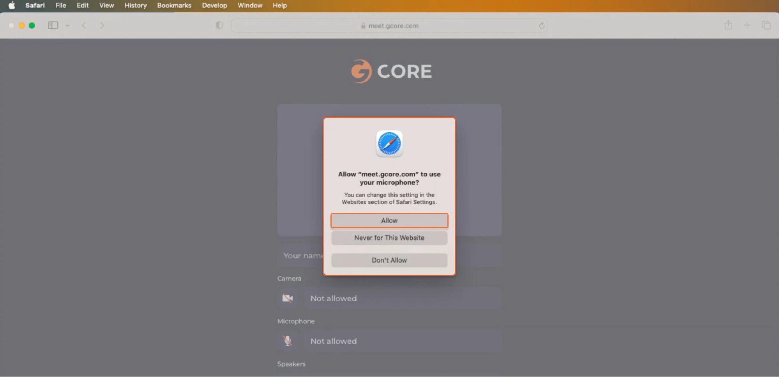Expand the sidebar dropdown chevron
779x377 pixels.
tap(67, 25)
